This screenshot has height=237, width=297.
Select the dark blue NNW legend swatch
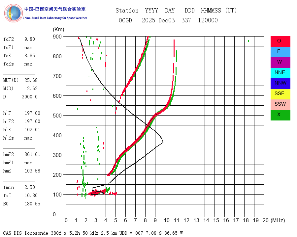click(x=280, y=84)
